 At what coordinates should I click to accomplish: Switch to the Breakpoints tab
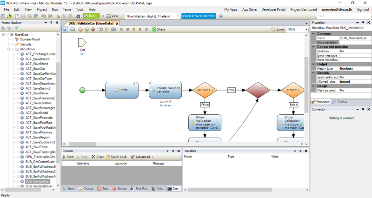click(120, 189)
